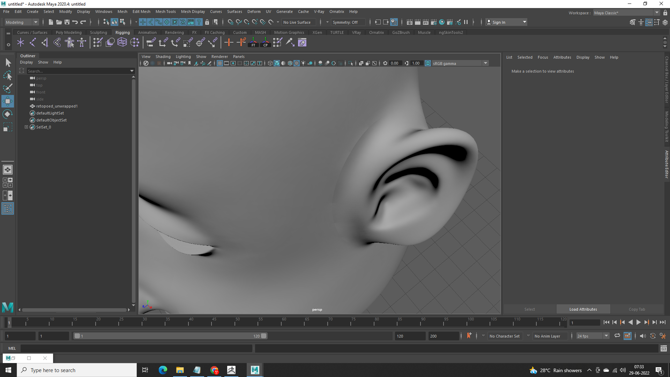
Task: Select the Create Joints tool on Rigging shelf
Action: (32, 43)
